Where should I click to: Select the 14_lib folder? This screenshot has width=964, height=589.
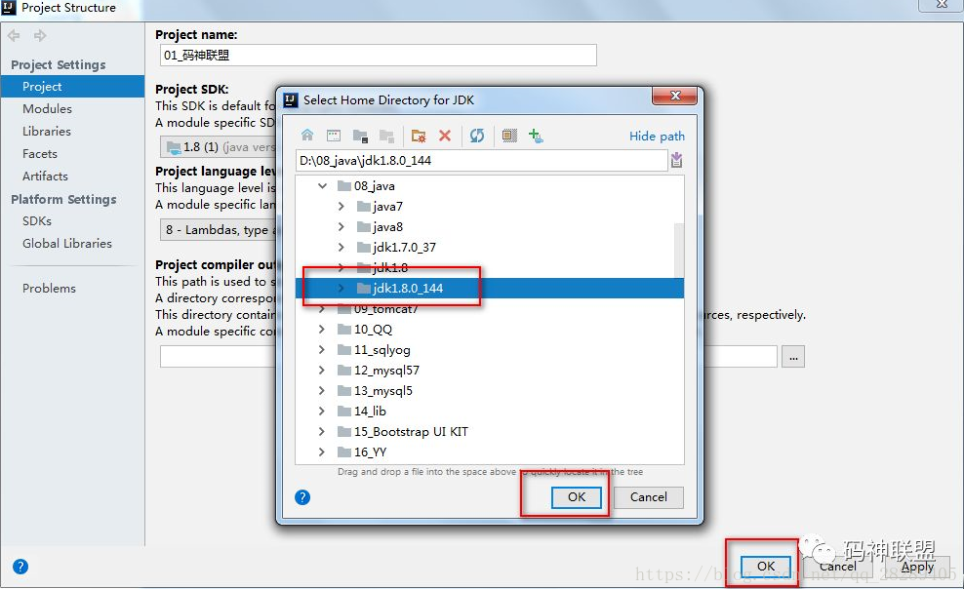pos(370,411)
